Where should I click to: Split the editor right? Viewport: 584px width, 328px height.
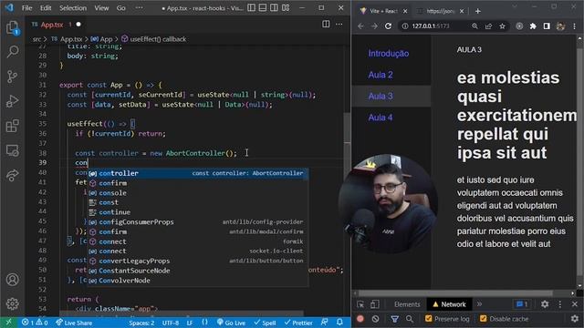pos(326,25)
